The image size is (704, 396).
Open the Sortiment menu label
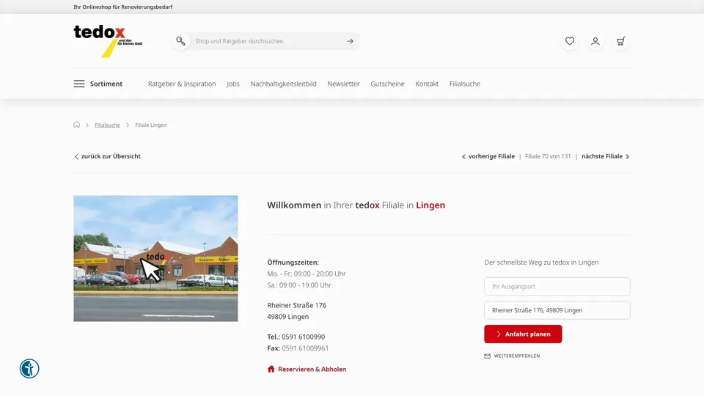click(x=106, y=84)
